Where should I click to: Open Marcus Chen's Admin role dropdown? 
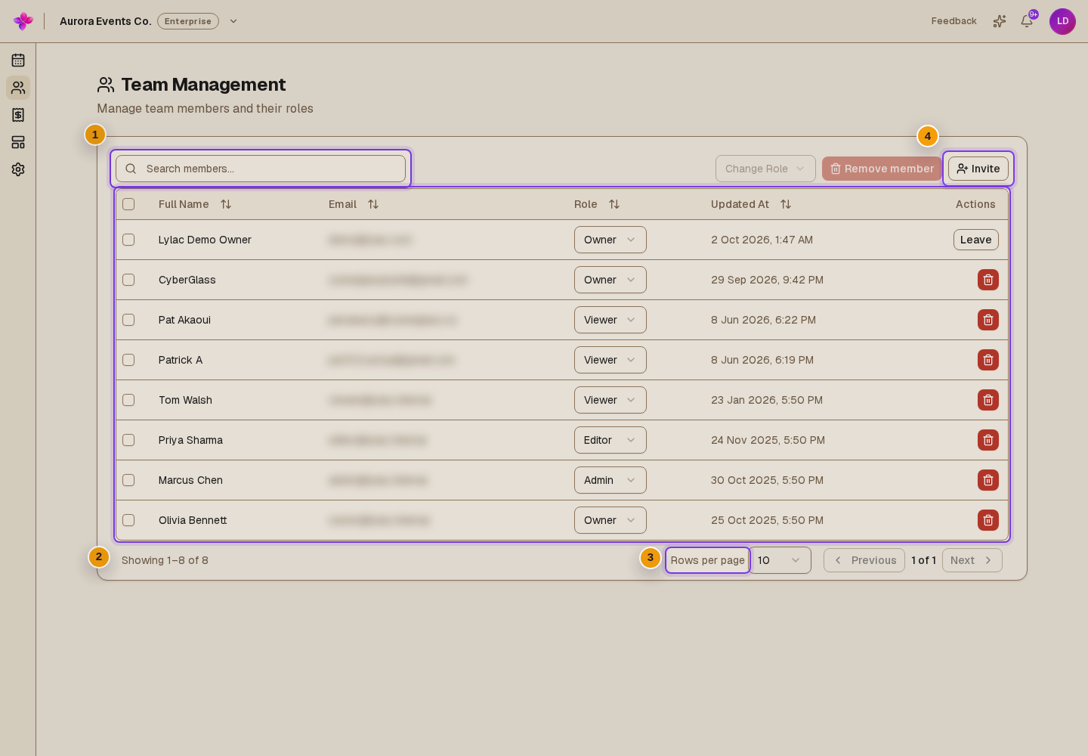pos(610,480)
